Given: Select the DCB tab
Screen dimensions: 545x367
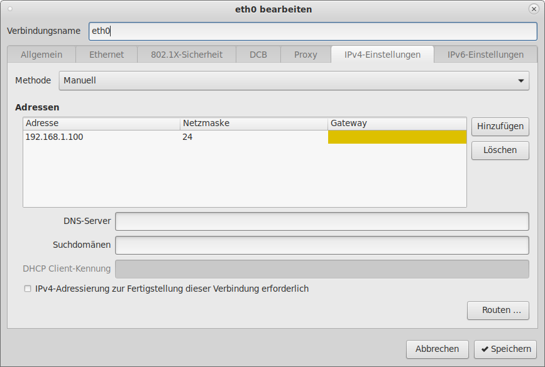Looking at the screenshot, I should pyautogui.click(x=258, y=55).
